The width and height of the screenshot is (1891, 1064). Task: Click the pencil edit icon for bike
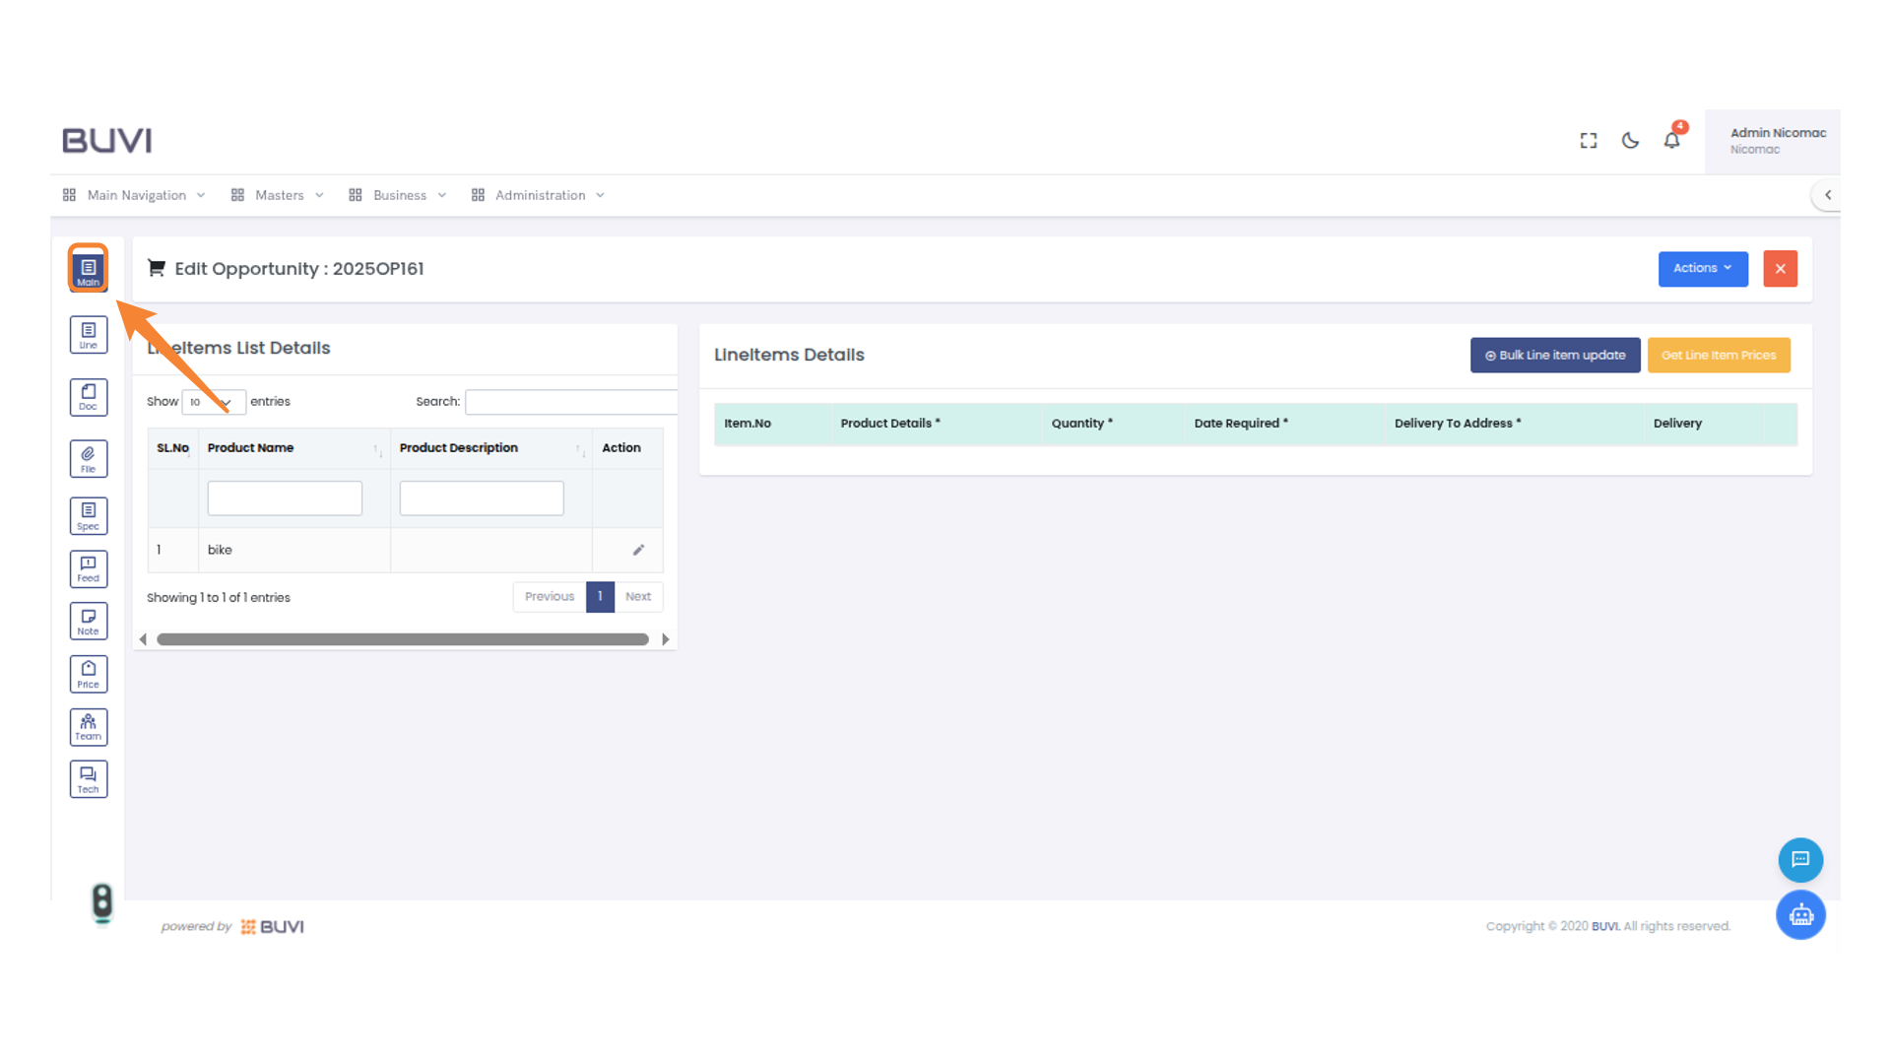(638, 550)
